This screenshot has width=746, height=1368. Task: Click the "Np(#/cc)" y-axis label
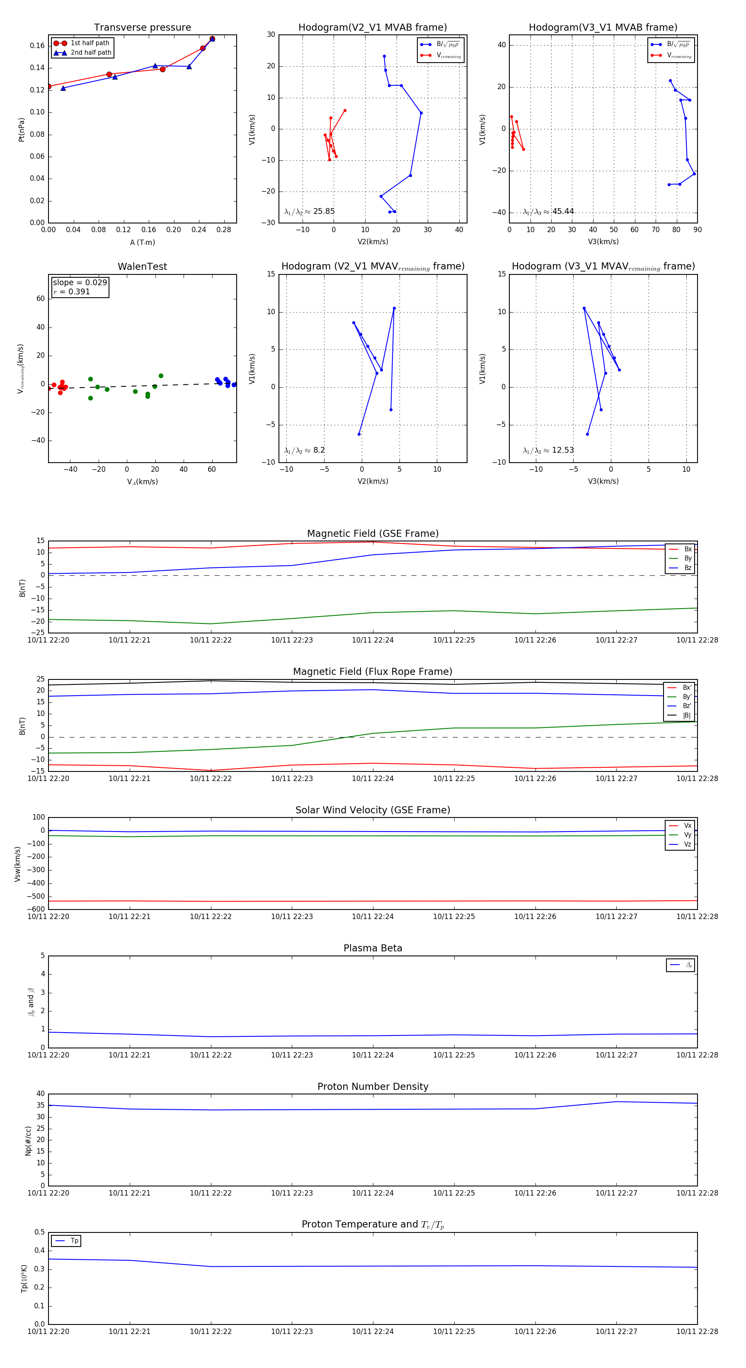coord(28,1141)
